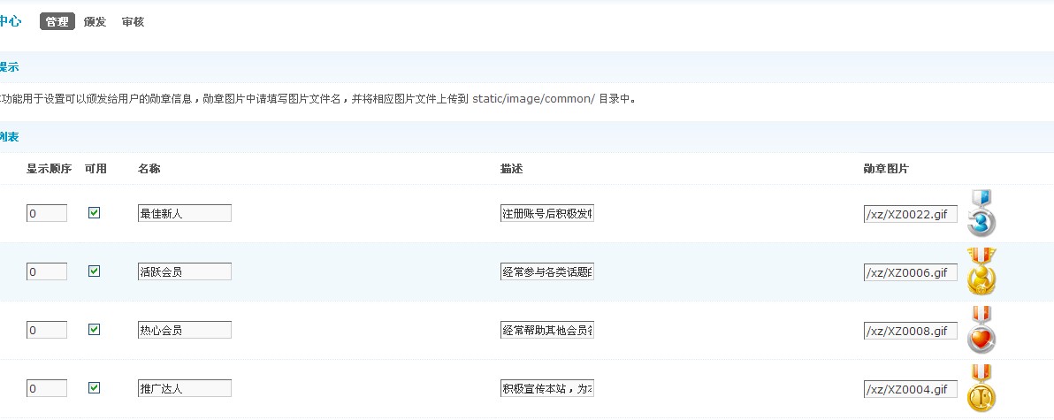Edit image path /xz/XZ0008.gif
Screen dimensions: 1054x420
[910, 330]
